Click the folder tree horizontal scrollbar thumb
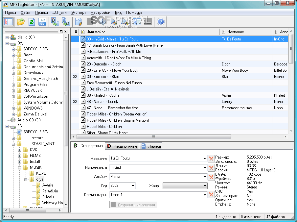Viewport: 297px width, 222px height. (28, 210)
